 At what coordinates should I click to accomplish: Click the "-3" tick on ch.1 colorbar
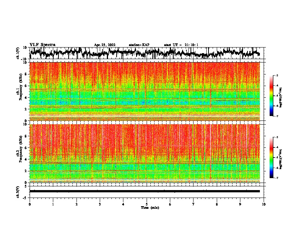[276, 75]
